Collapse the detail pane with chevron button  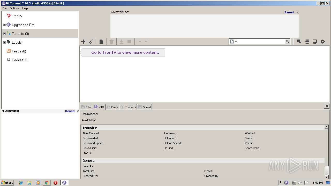pos(327,106)
